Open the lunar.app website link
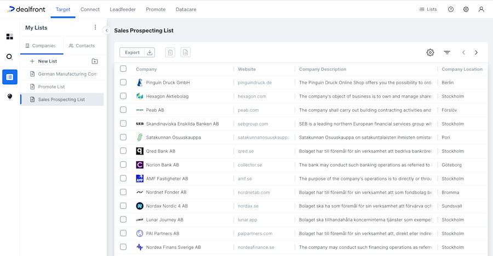The image size is (493, 256). click(x=248, y=220)
